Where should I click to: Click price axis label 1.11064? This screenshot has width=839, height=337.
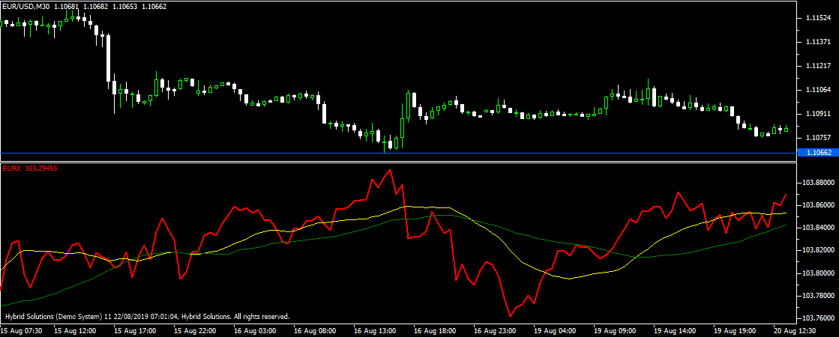817,90
